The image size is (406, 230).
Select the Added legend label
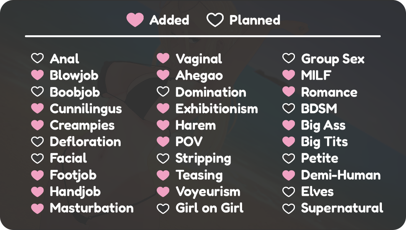point(169,20)
